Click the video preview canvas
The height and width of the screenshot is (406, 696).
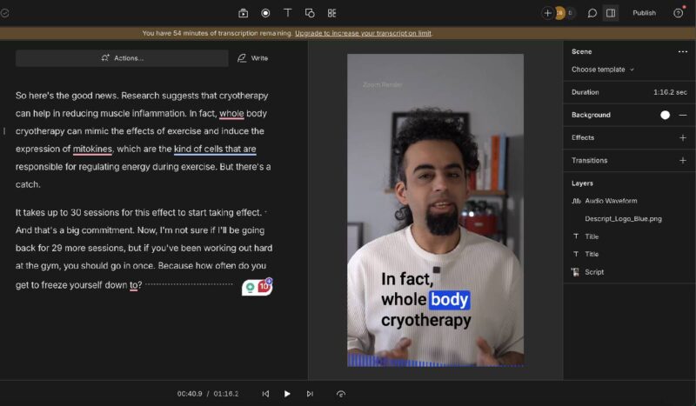click(435, 210)
